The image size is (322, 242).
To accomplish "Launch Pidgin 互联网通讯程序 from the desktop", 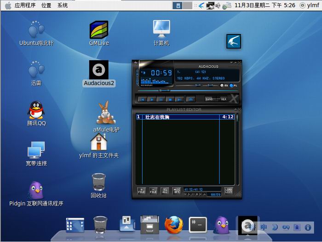I will tap(36, 194).
